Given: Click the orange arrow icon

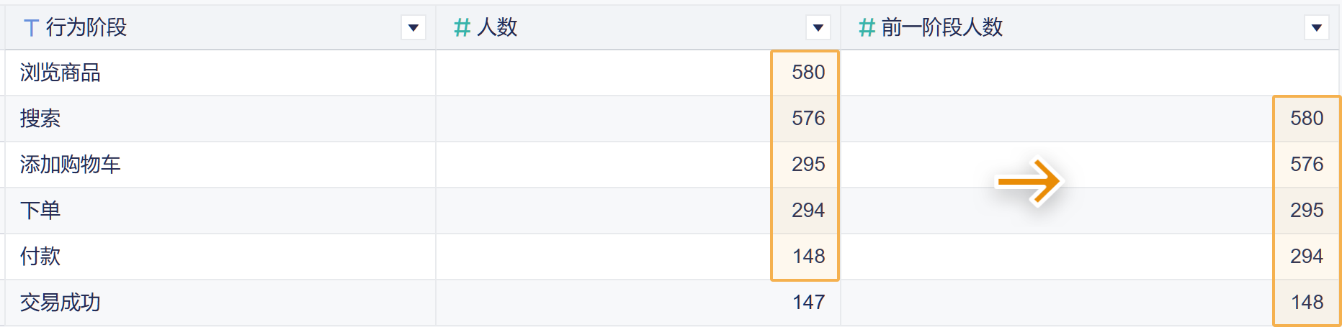Looking at the screenshot, I should click(x=1029, y=182).
